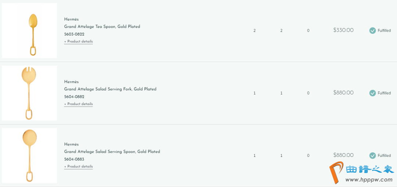Click the $330.00 price of the Tea Spoon

343,30
